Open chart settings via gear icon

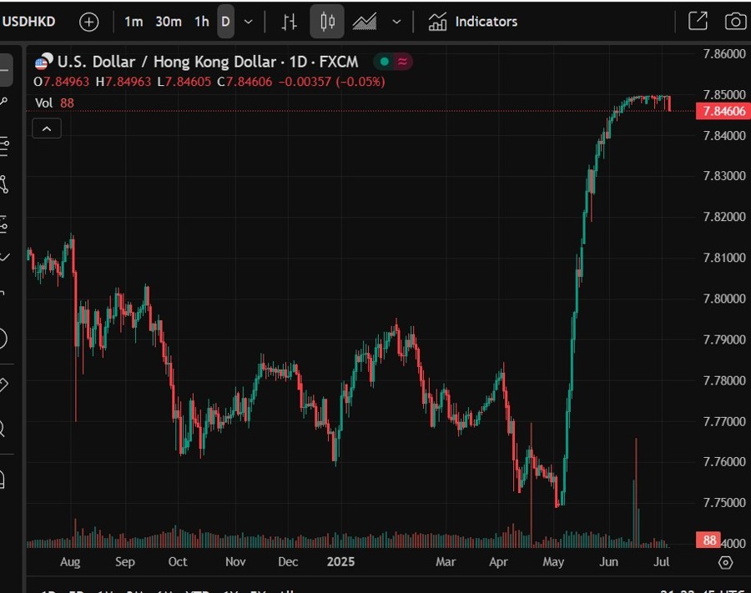(725, 564)
